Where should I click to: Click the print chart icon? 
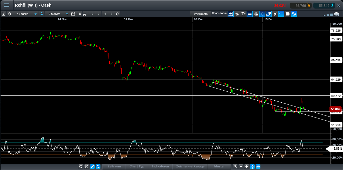[x=287, y=14]
